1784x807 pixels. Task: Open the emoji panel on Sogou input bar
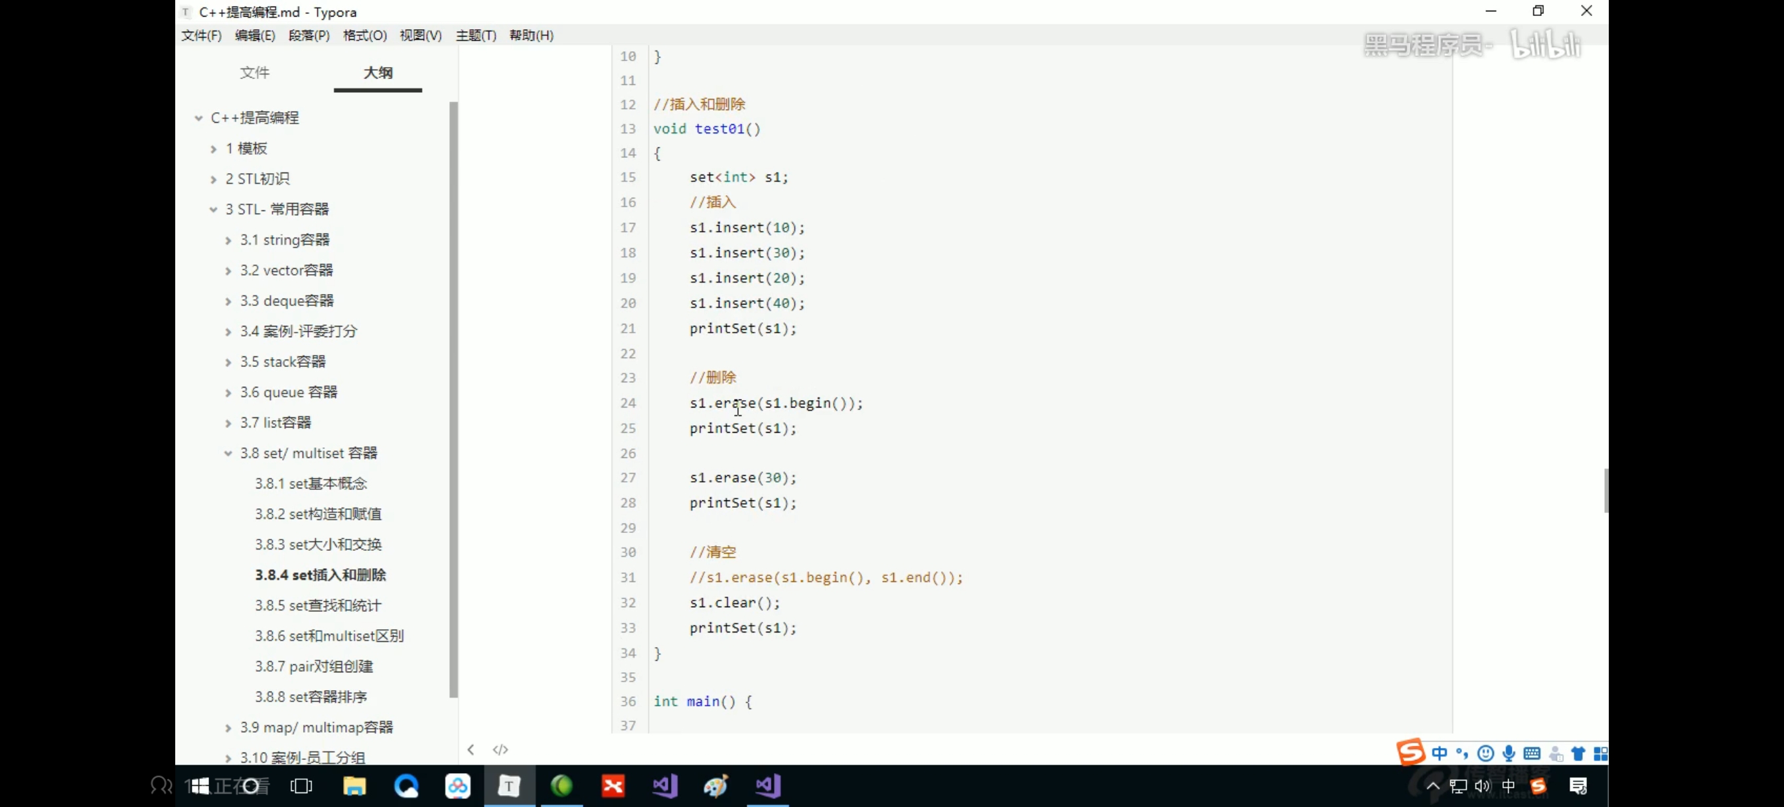tap(1486, 753)
